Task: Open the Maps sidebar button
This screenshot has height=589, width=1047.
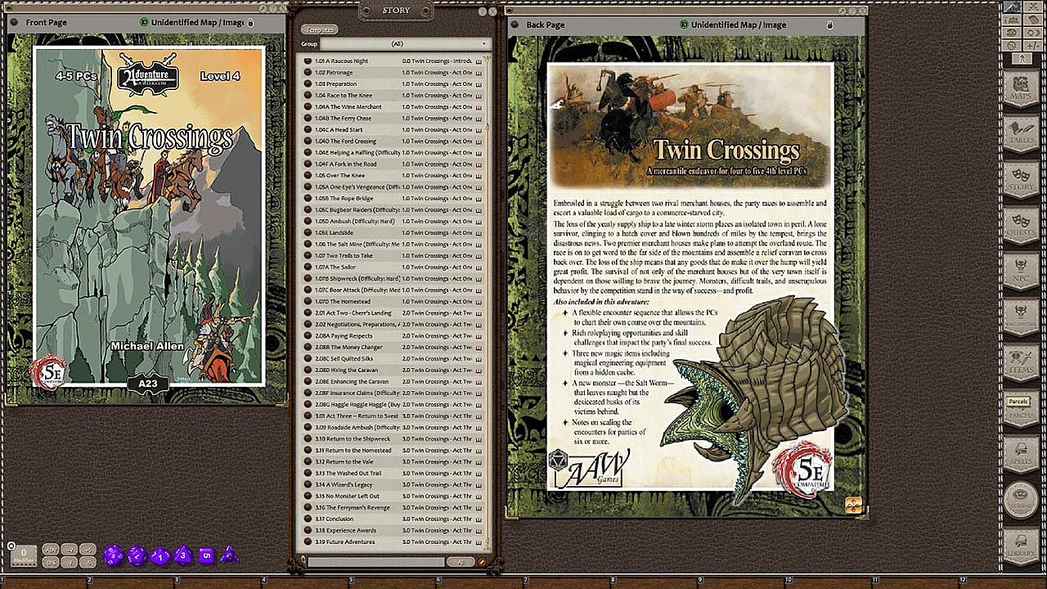Action: tap(1020, 88)
